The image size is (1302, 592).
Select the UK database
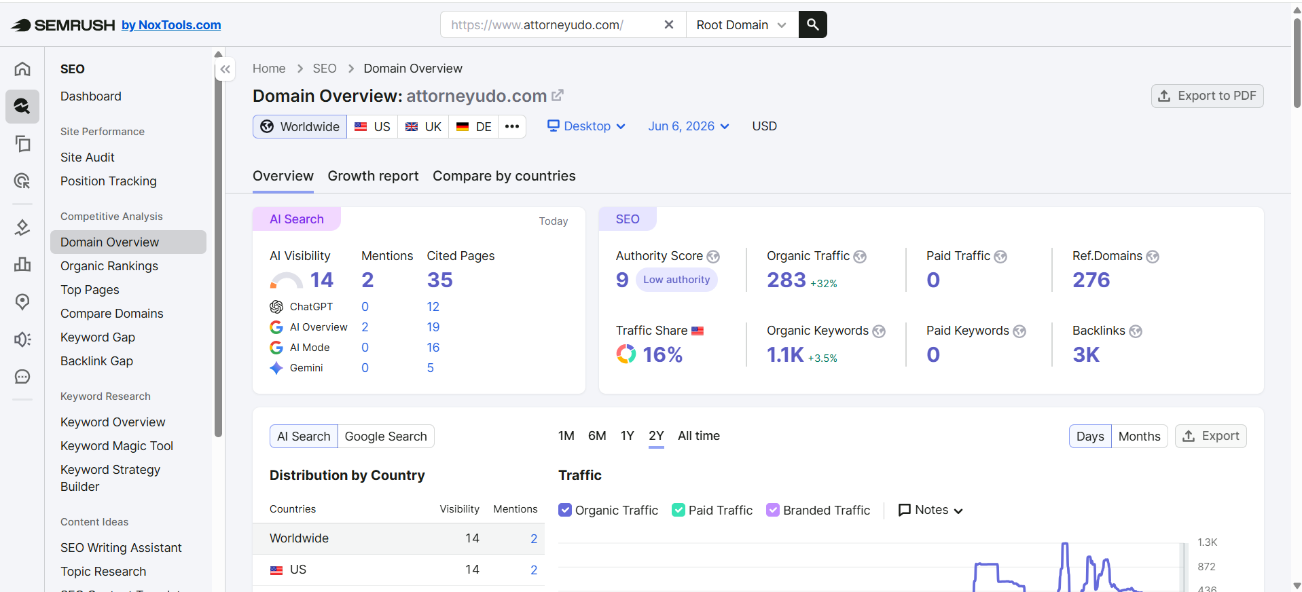[x=423, y=126]
